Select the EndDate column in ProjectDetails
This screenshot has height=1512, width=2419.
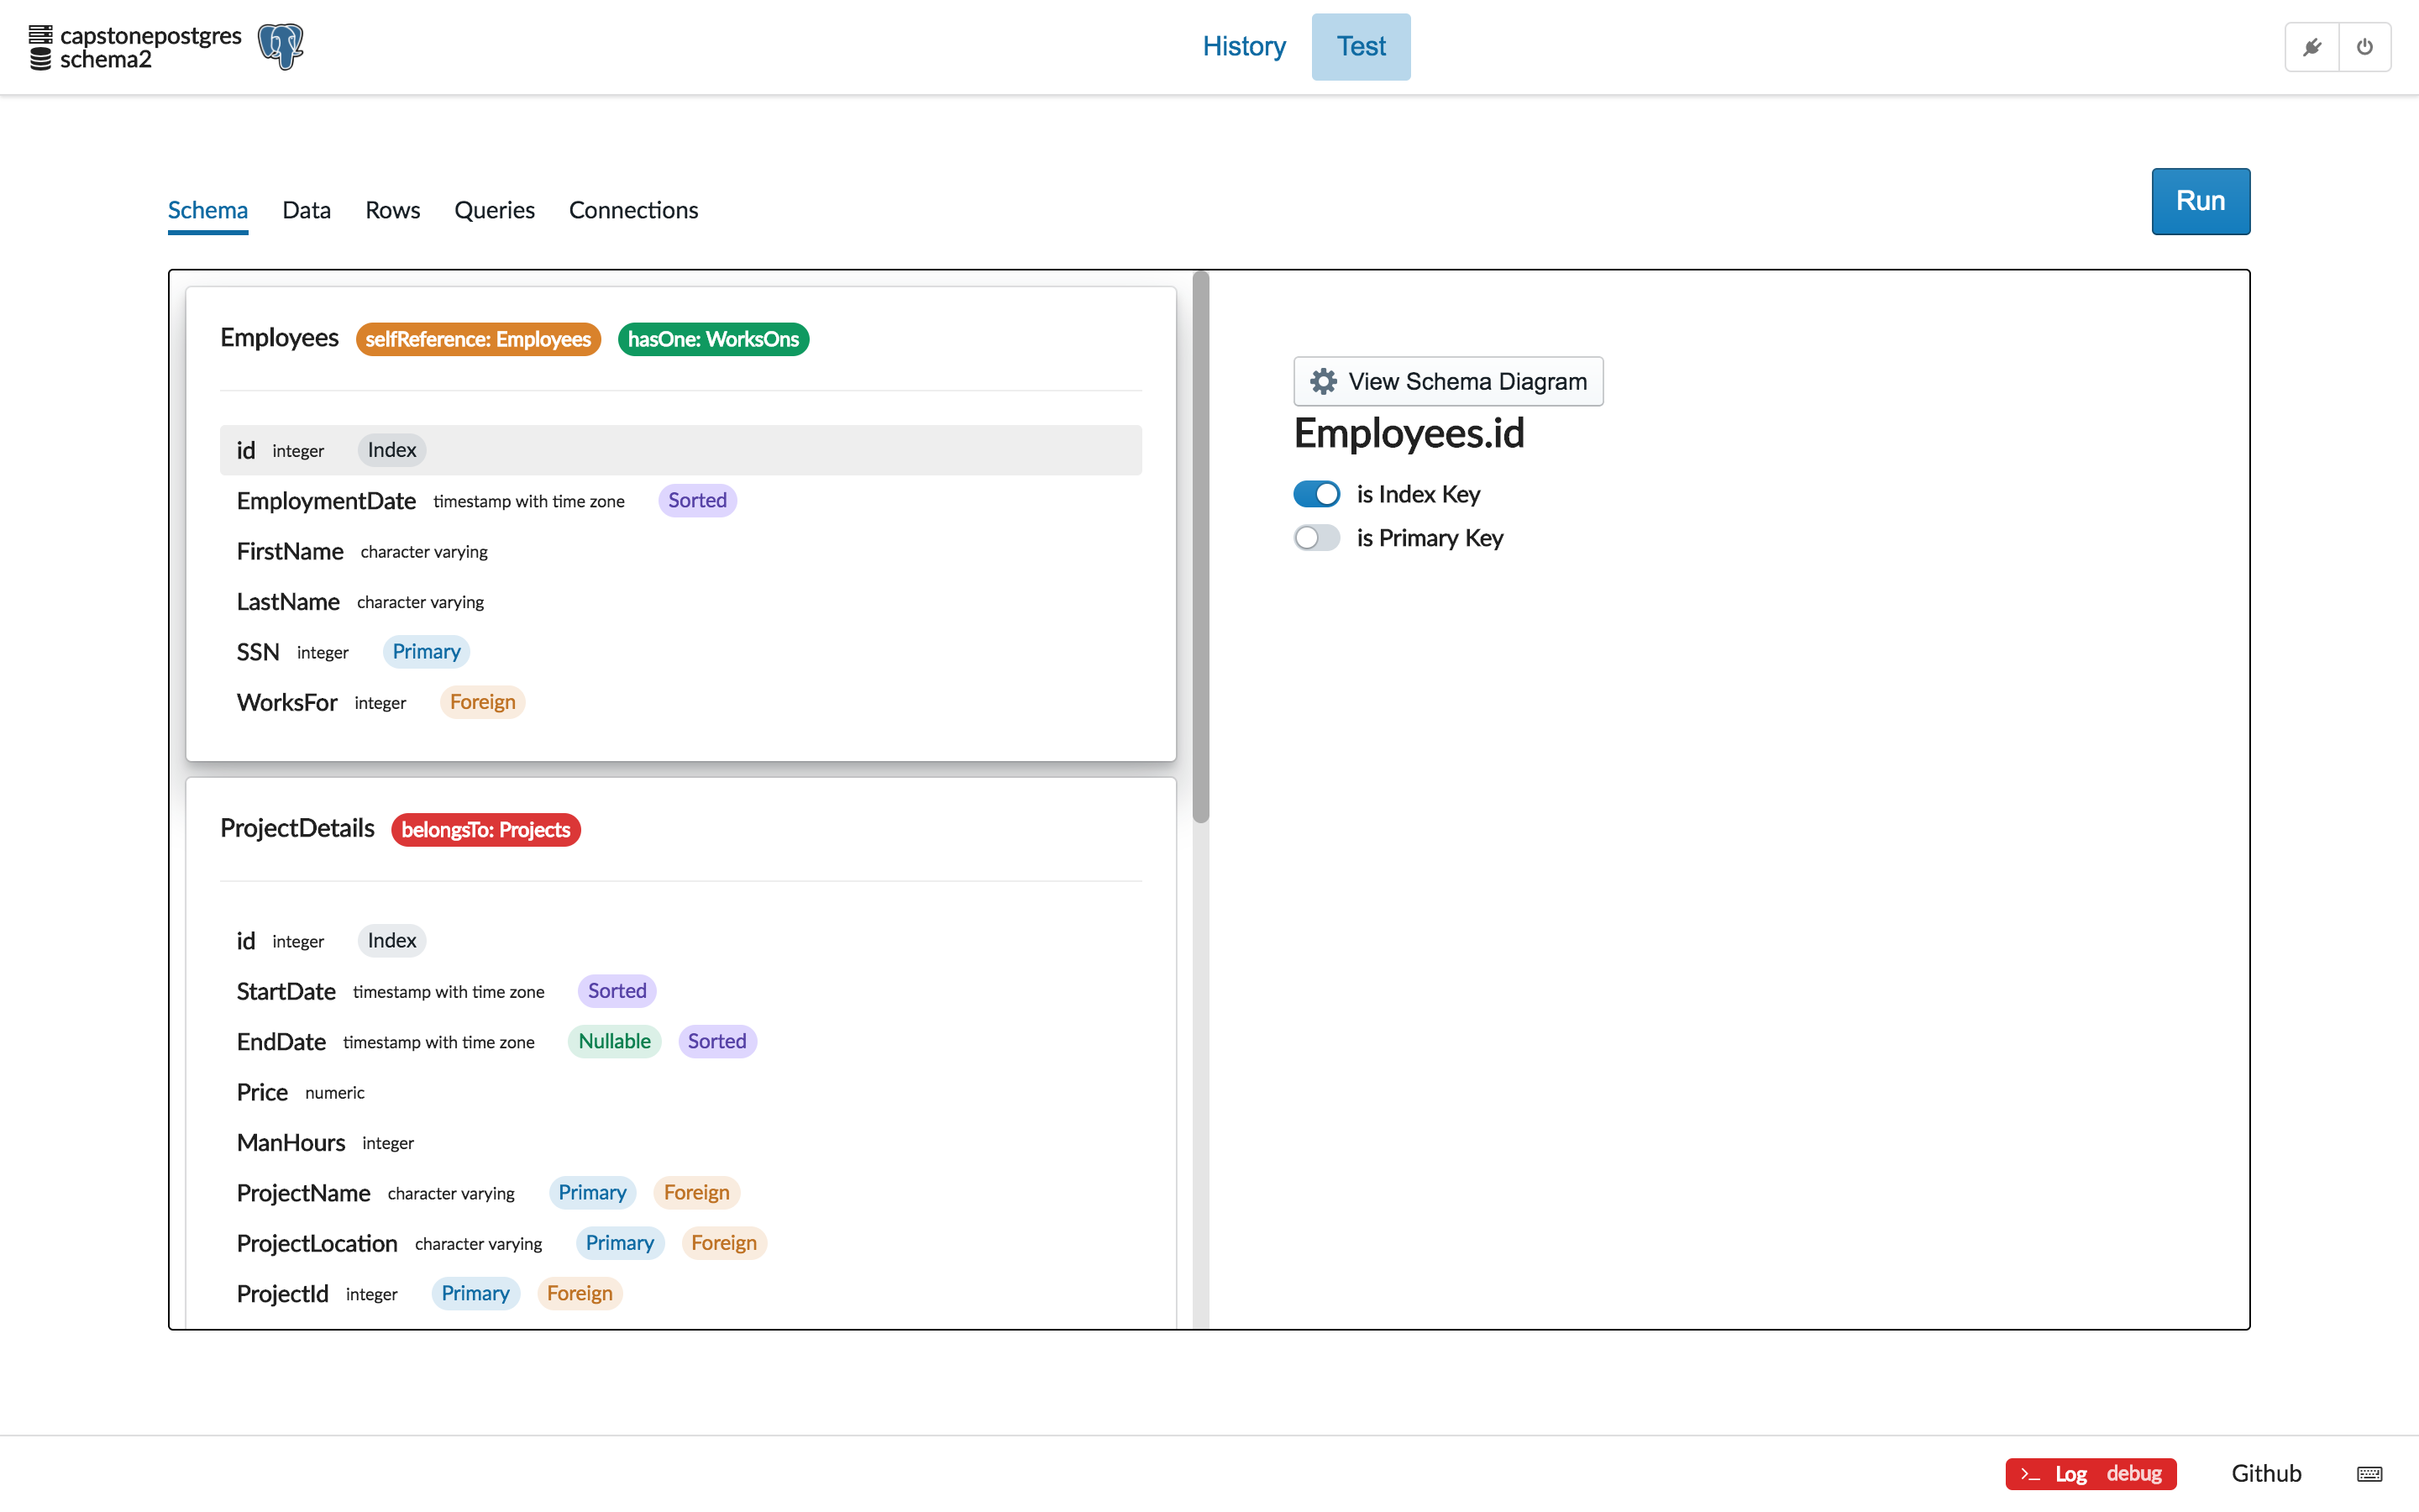point(281,1041)
